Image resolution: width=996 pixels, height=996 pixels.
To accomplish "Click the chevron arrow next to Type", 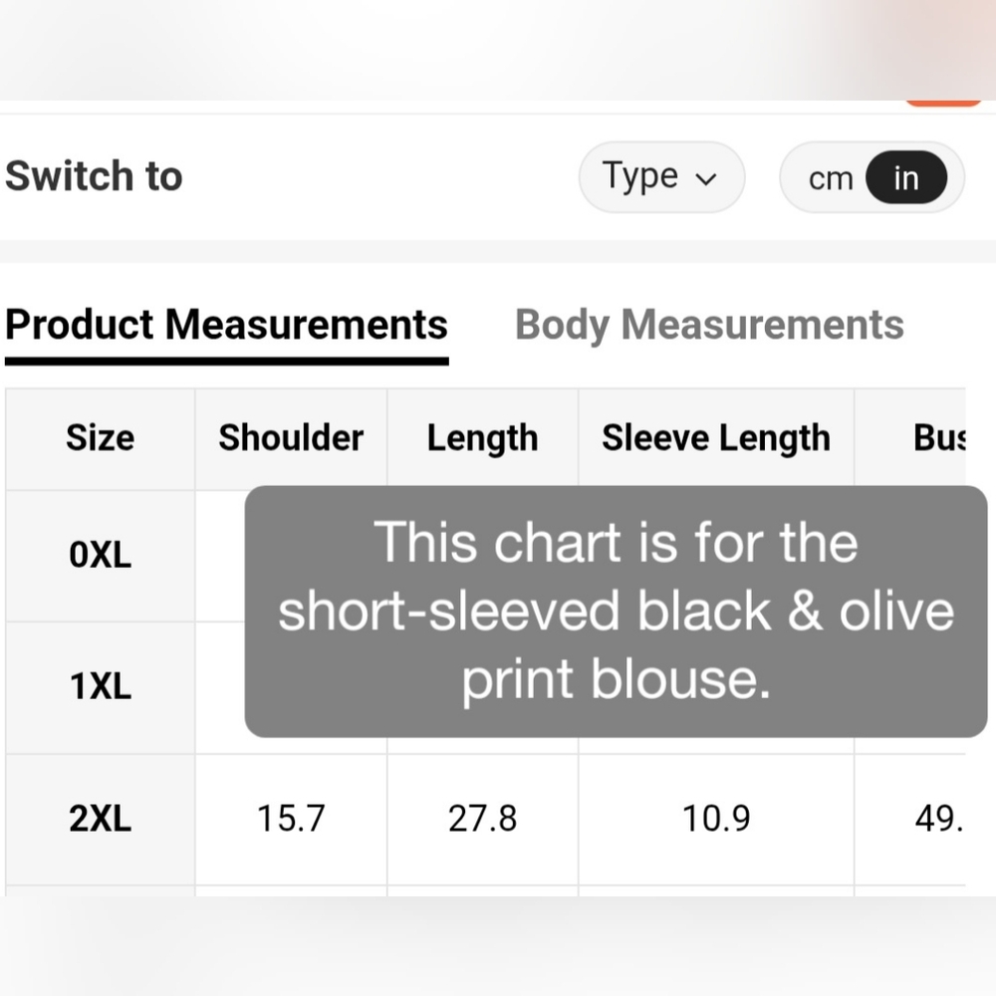I will click(706, 179).
